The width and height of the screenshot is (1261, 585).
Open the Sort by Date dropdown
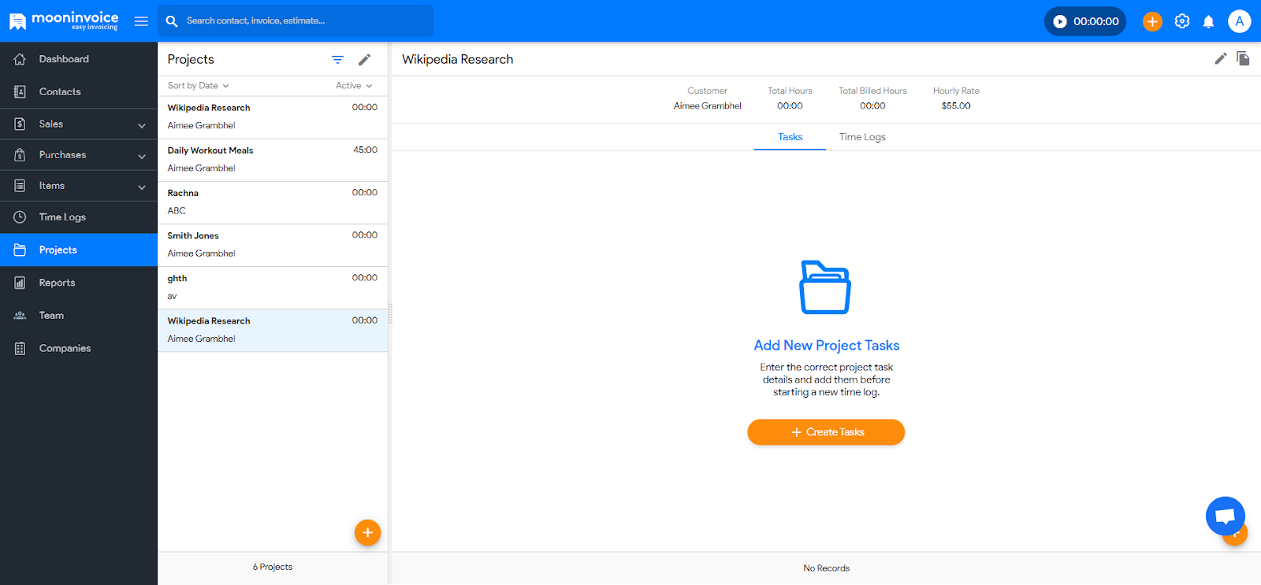click(x=198, y=86)
